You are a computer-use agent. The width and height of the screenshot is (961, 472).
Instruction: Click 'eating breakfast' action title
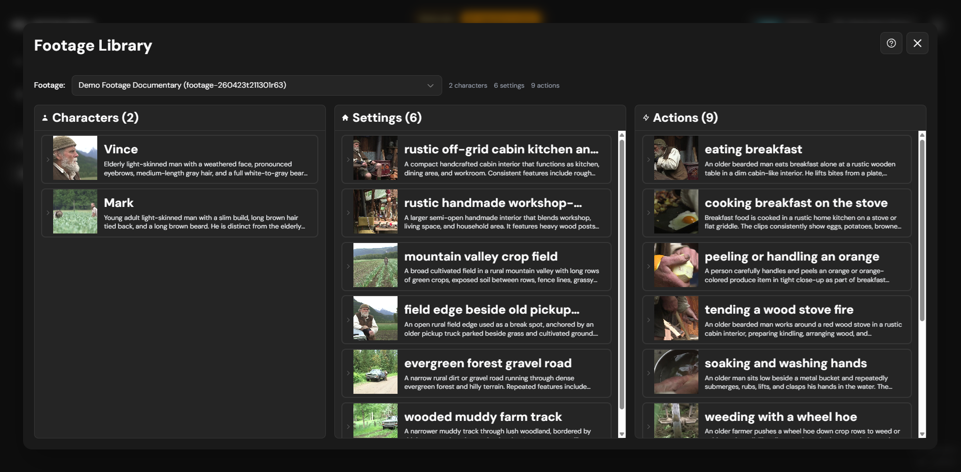coord(753,149)
